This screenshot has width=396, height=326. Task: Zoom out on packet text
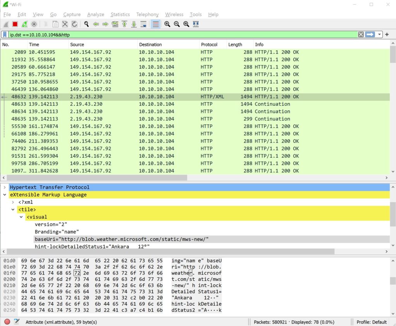177,24
